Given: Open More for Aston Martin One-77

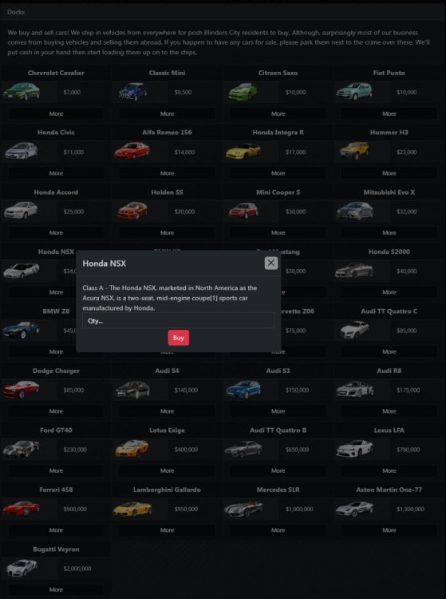Looking at the screenshot, I should coord(389,530).
